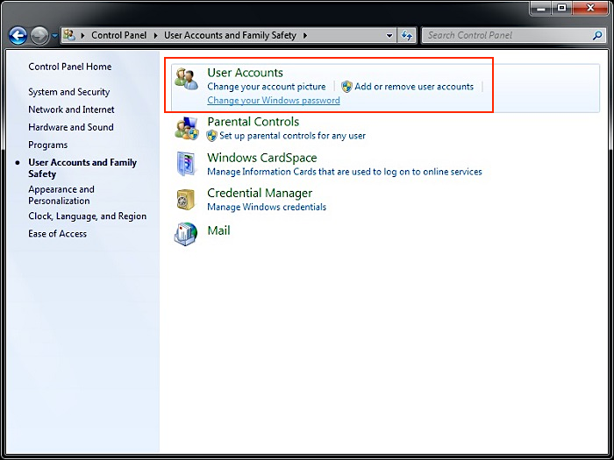This screenshot has height=460, width=614.
Task: Close the Control Panel window
Action: 590,8
